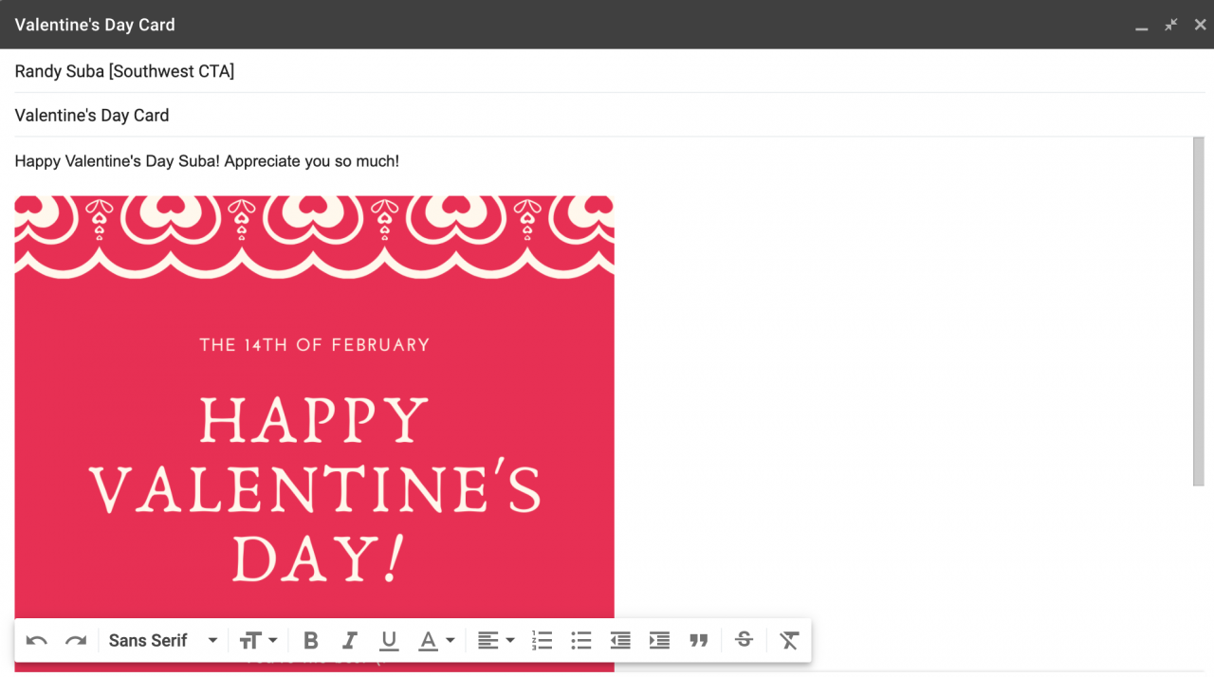Open the Sans Serif font dropdown
The height and width of the screenshot is (677, 1214).
[x=163, y=641]
